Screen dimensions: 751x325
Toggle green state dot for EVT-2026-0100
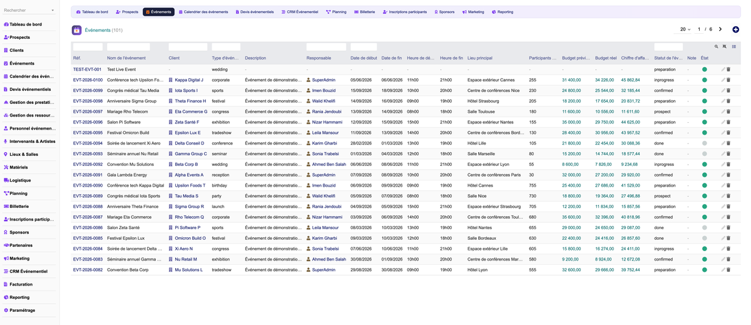[704, 80]
